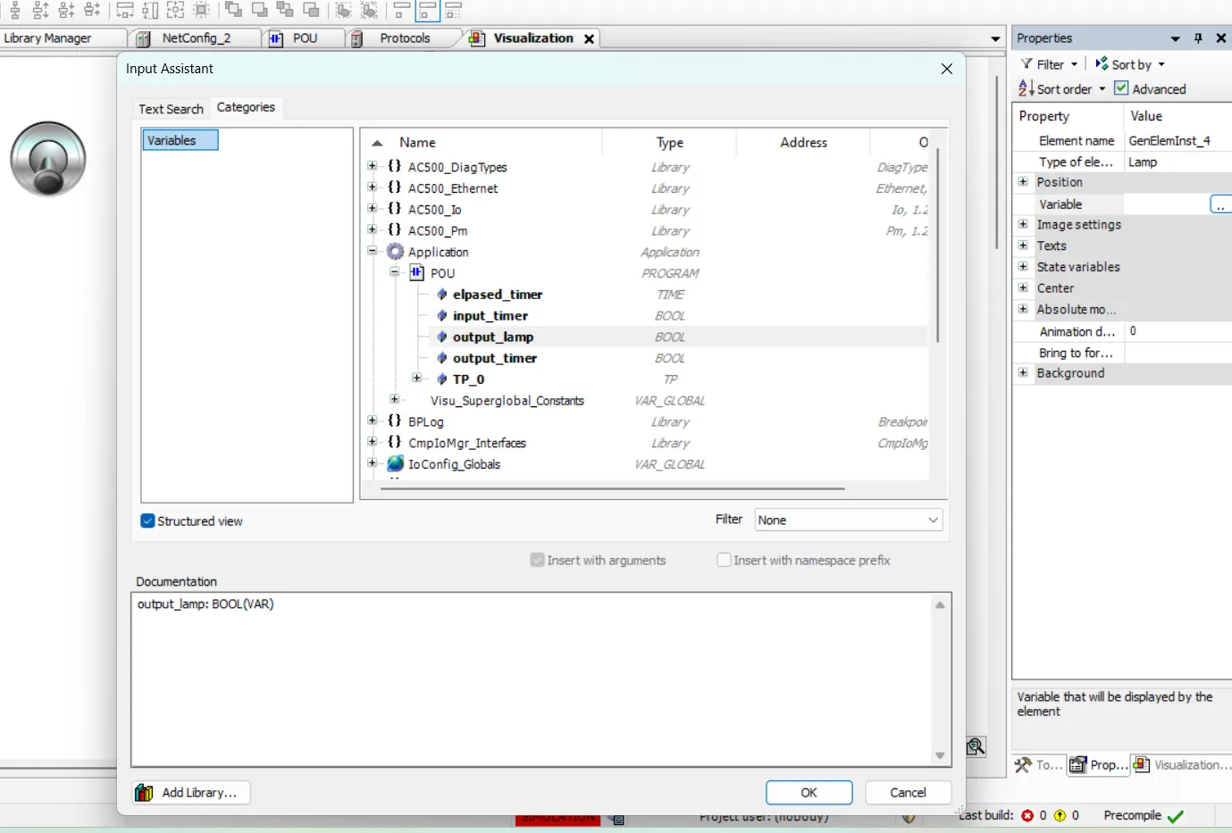Click the highlighted frame toolbar icon
This screenshot has width=1232, height=833.
(428, 11)
